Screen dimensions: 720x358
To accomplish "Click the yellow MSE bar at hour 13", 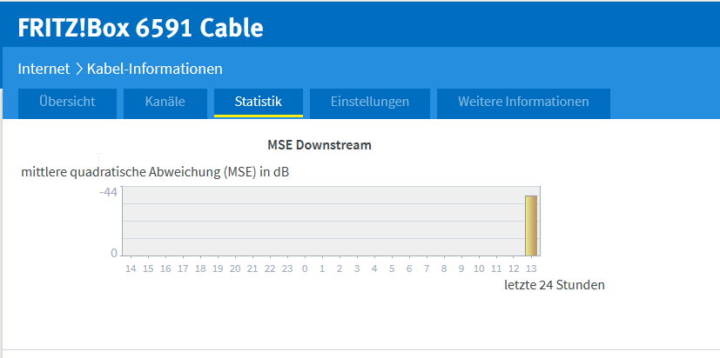I will pyautogui.click(x=531, y=226).
